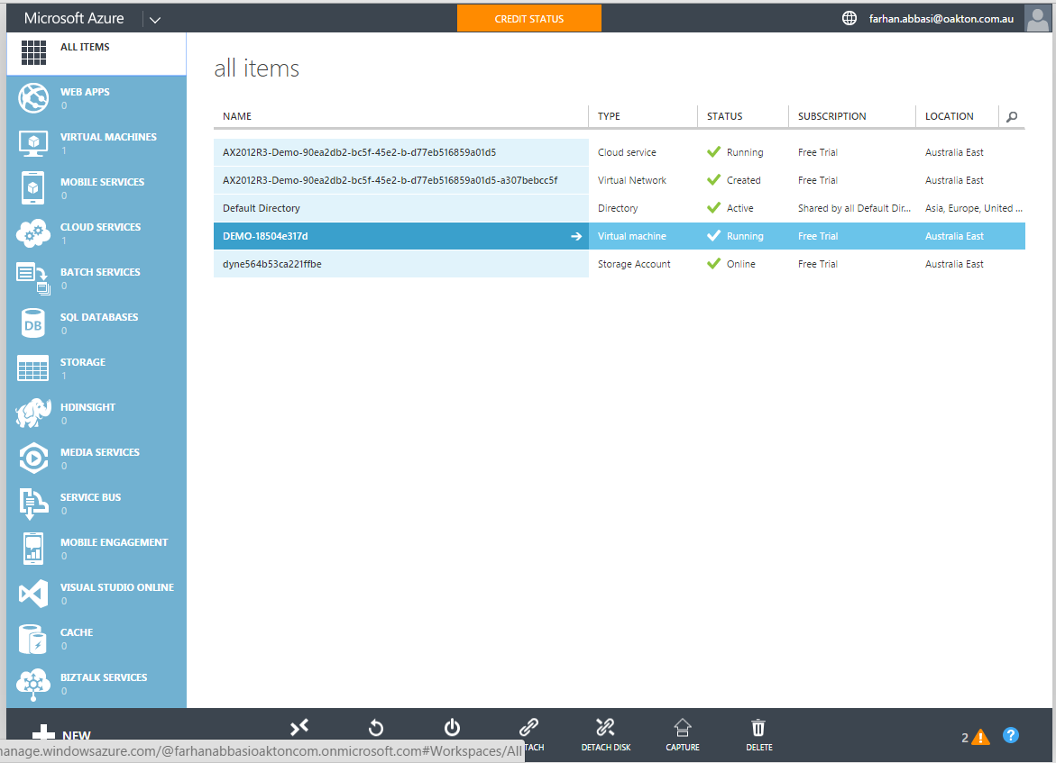
Task: Select HDInsight in the left navigation
Action: coord(33,413)
